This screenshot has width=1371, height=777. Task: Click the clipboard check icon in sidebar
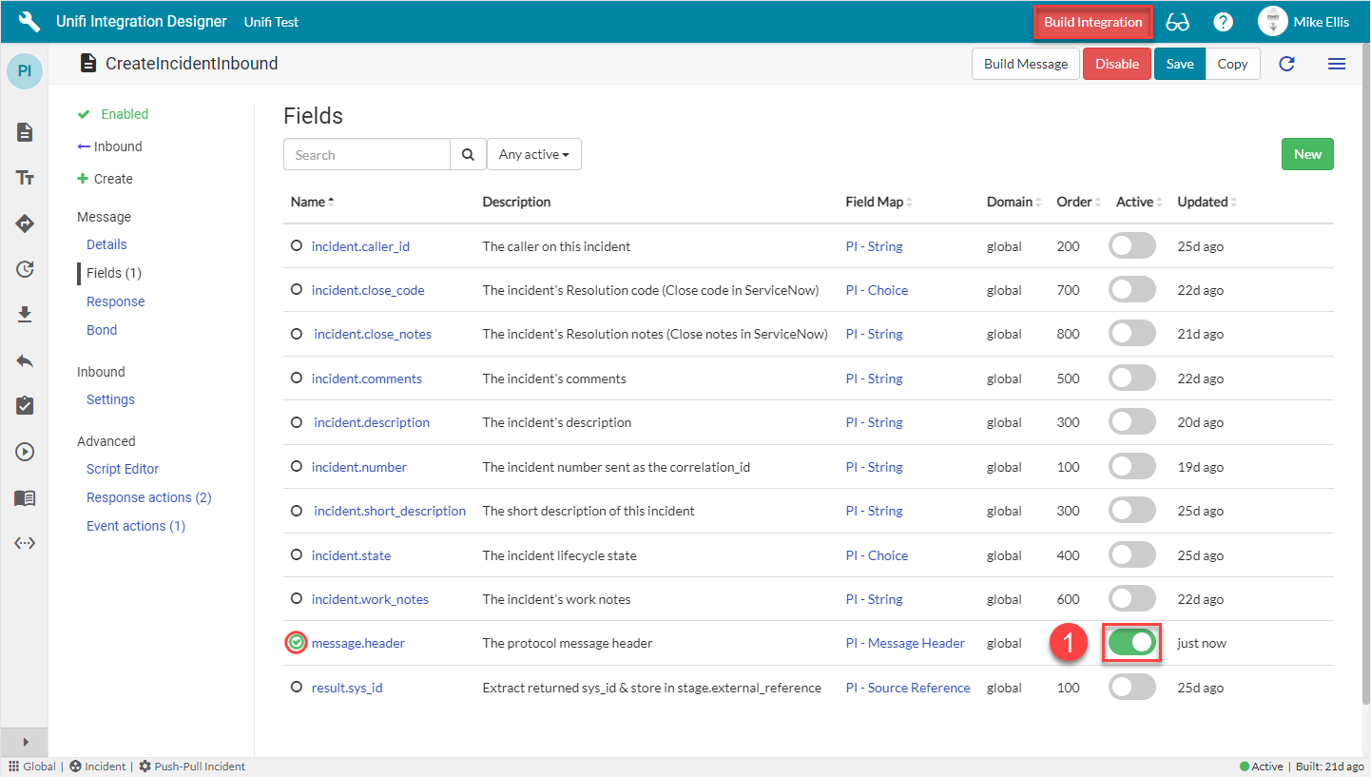coord(26,406)
